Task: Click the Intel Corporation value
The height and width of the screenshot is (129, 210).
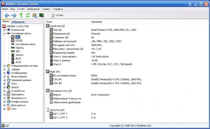Action: (x=100, y=95)
